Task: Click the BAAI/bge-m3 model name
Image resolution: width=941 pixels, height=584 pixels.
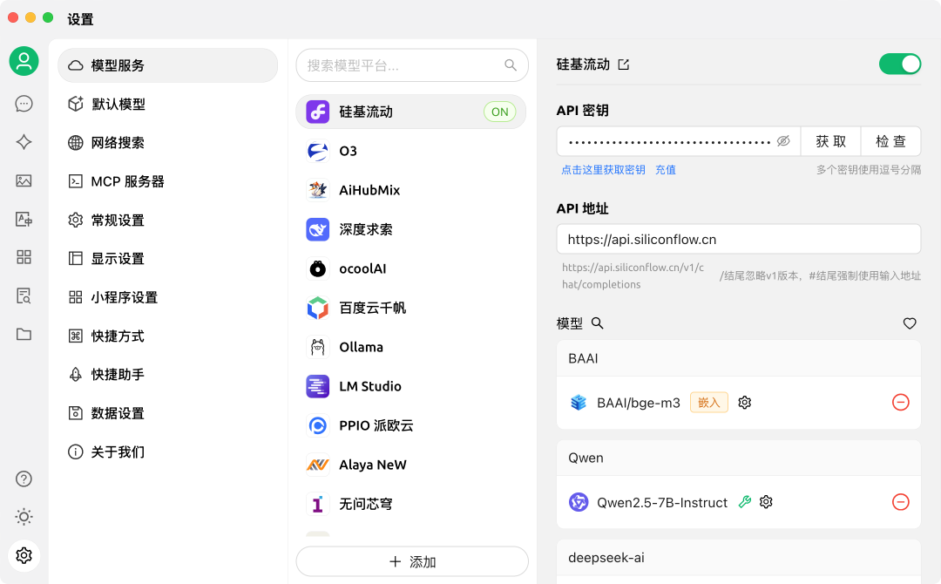Action: click(x=639, y=403)
